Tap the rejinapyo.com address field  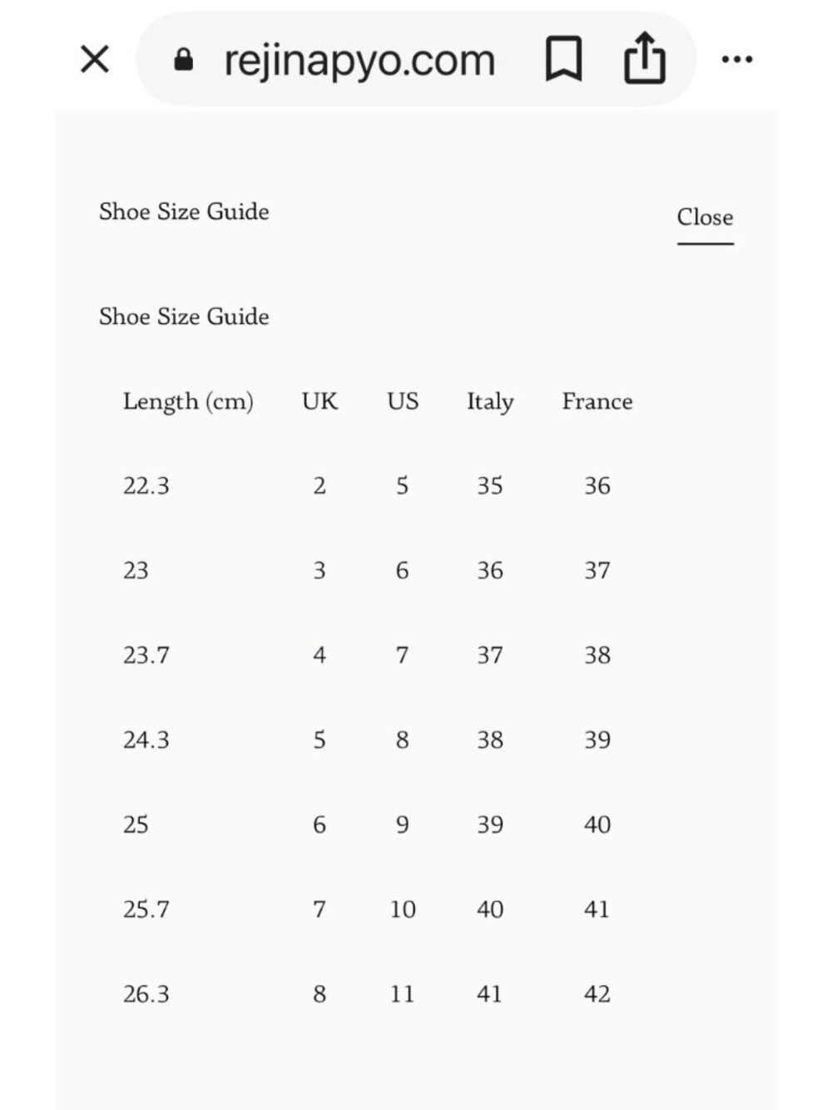click(359, 60)
